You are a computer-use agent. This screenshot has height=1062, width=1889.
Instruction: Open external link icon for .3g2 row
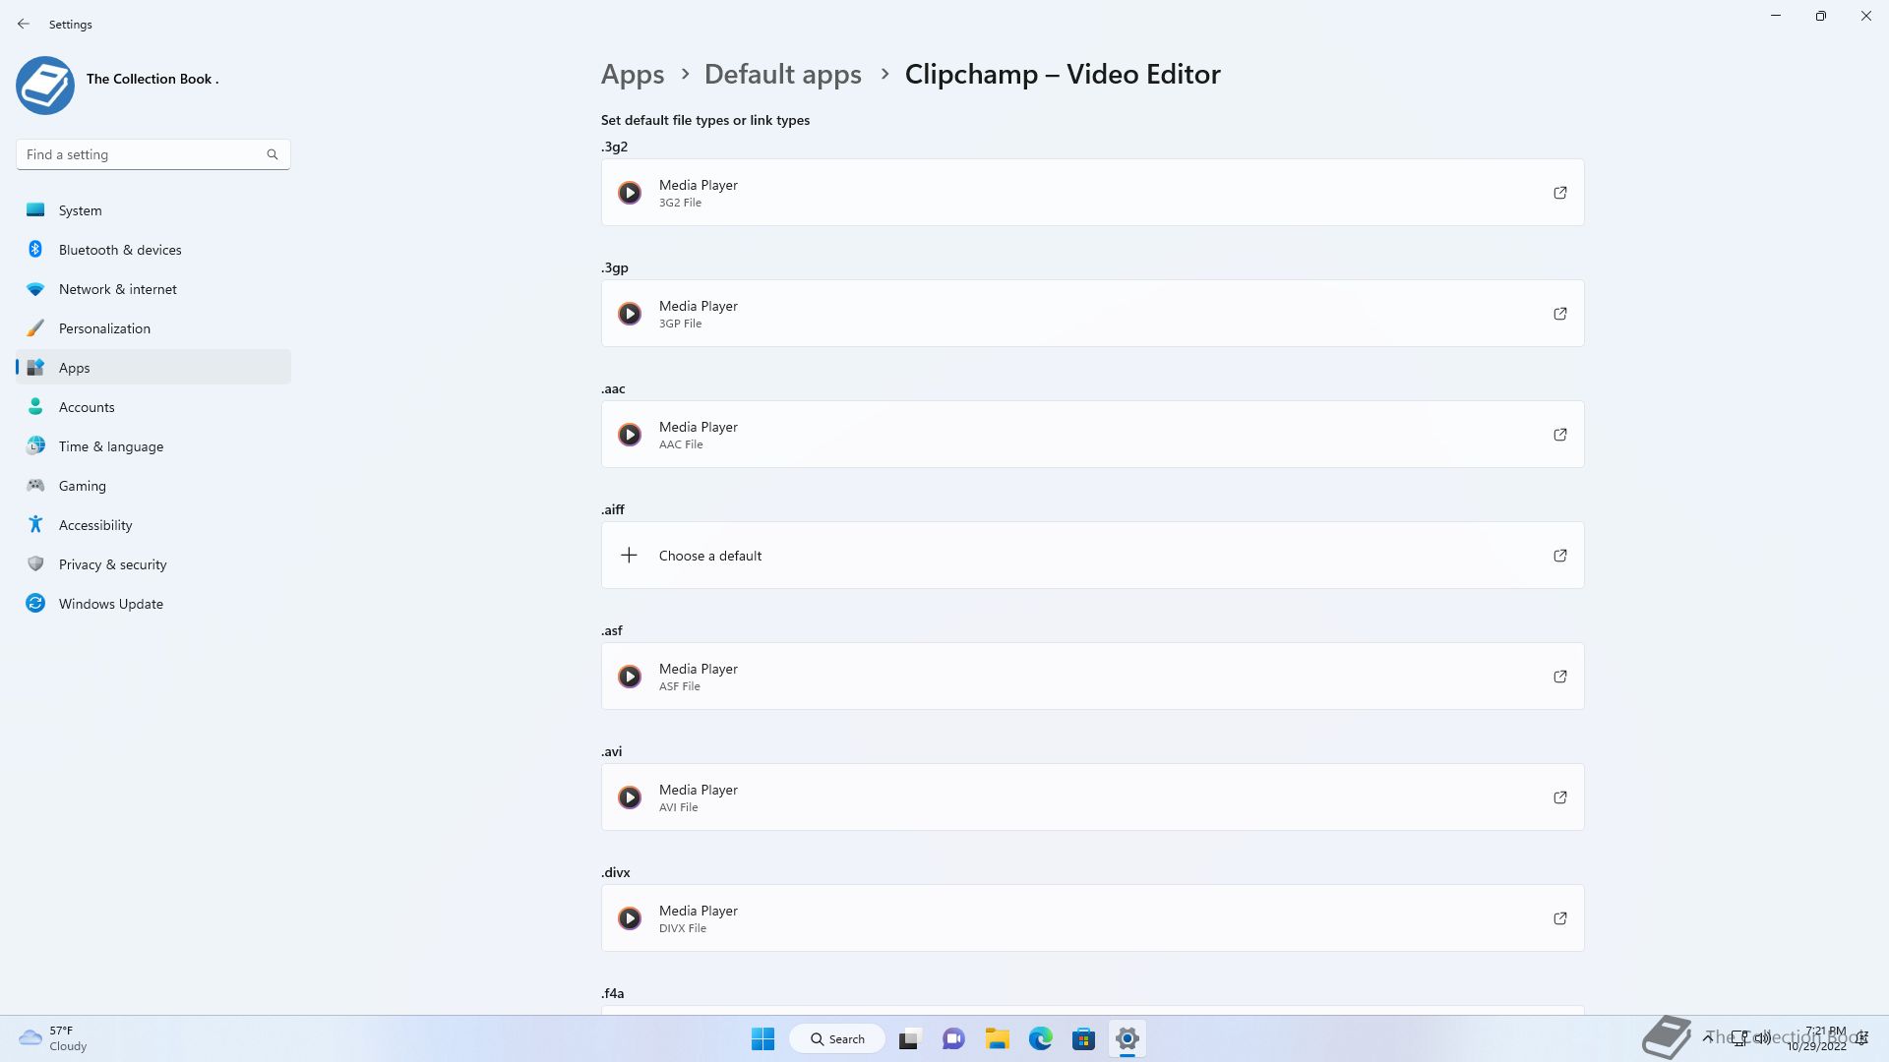(1559, 193)
